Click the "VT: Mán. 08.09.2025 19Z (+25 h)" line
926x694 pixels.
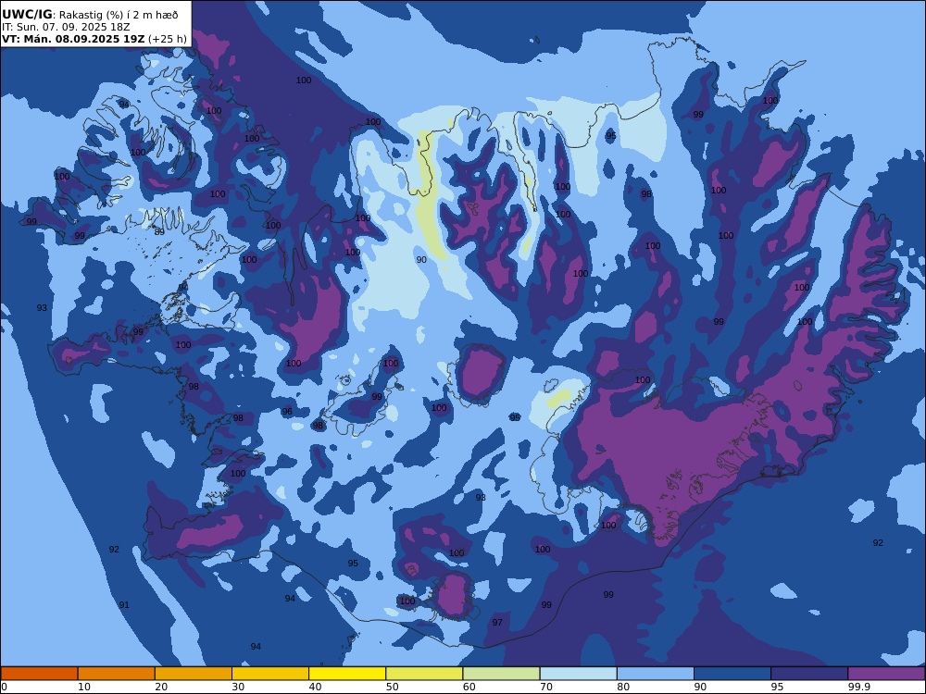click(94, 39)
